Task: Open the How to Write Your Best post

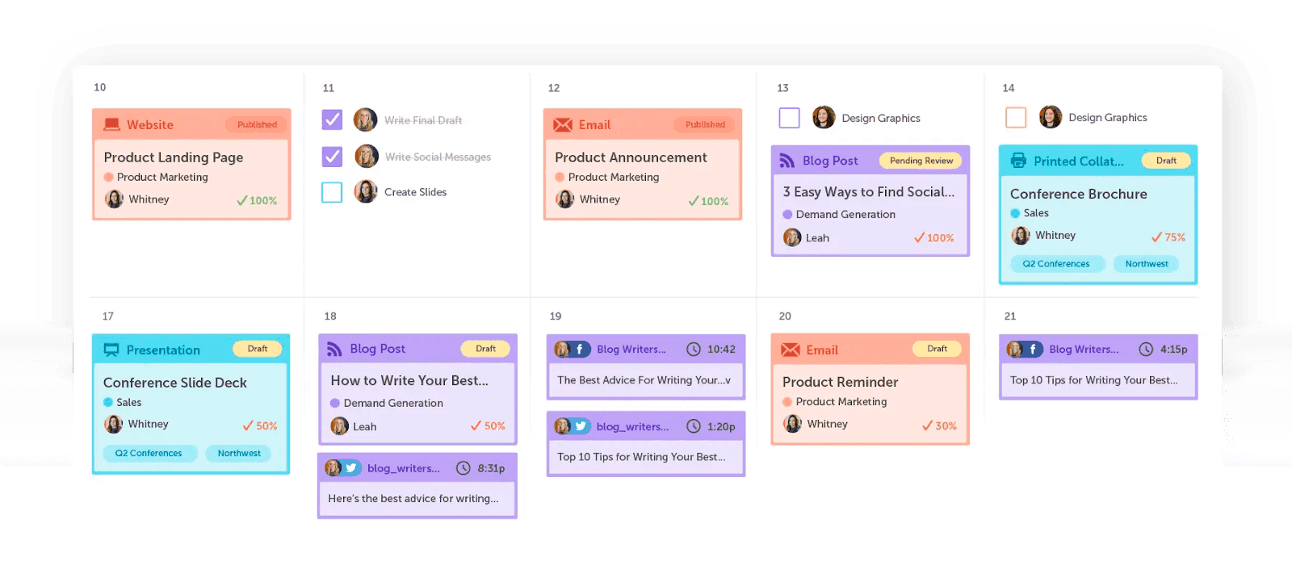Action: 409,381
